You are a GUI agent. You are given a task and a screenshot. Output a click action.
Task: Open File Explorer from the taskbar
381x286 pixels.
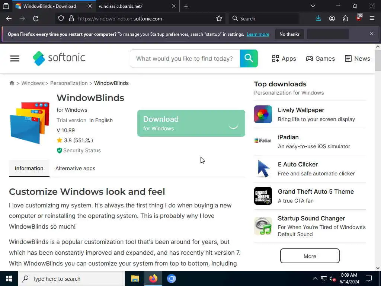tap(135, 279)
